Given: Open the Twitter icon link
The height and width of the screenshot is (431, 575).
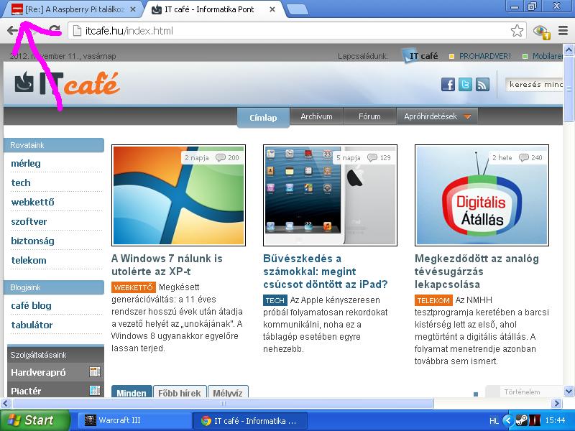Looking at the screenshot, I should pyautogui.click(x=465, y=85).
